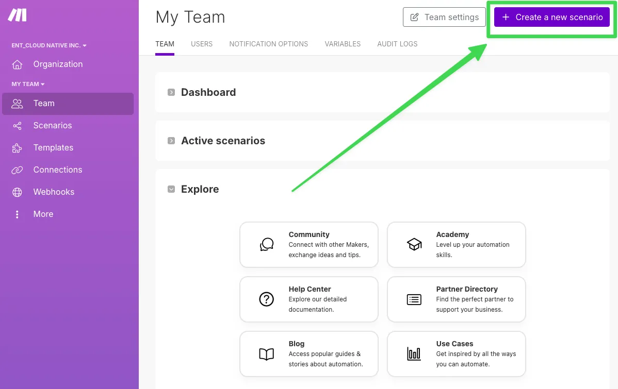
Task: Open More via three-dot icon
Action: point(17,214)
